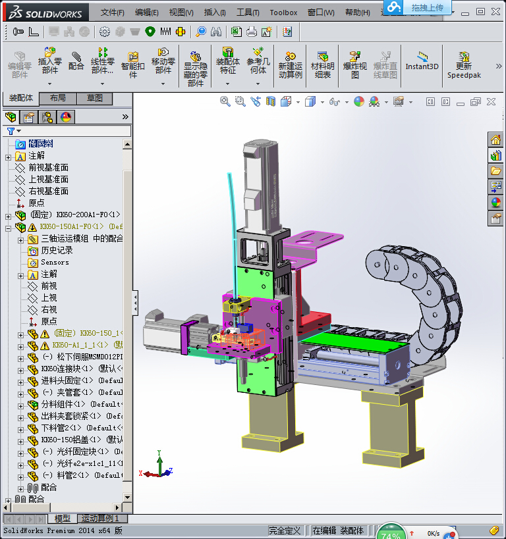The image size is (506, 539).
Task: Switch to the 布局 tab
Action: (x=57, y=98)
